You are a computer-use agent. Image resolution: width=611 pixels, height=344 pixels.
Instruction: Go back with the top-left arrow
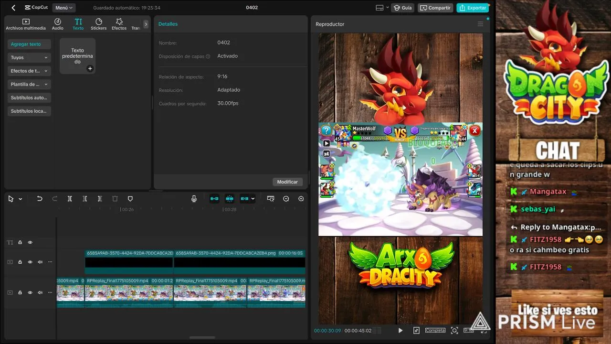13,8
